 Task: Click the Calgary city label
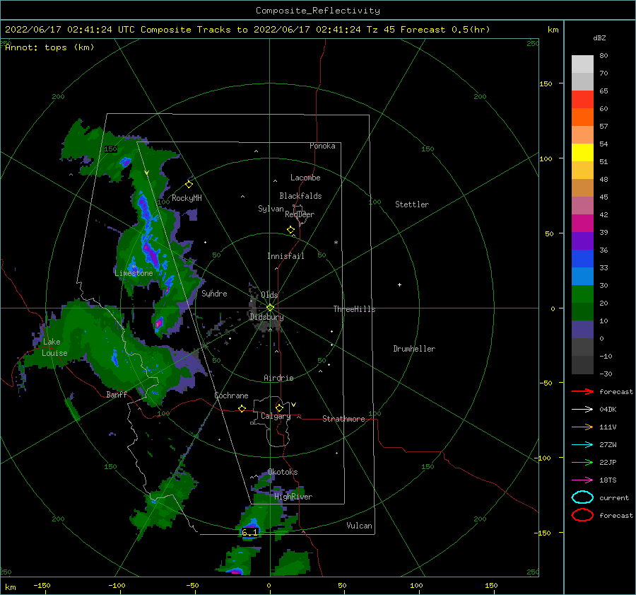(276, 416)
